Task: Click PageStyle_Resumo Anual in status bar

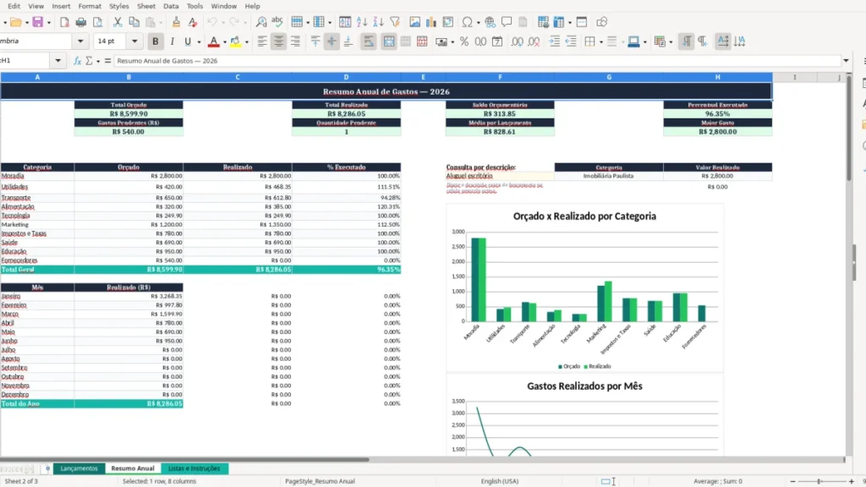Action: click(x=320, y=481)
